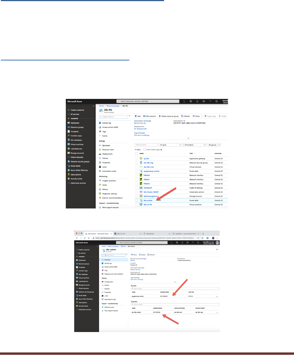Image resolution: width=294 pixels, height=355 pixels.
Task: Open Virtual networks in k8s-RG sidebar
Action: (x=75, y=157)
